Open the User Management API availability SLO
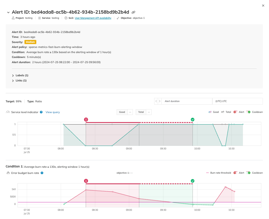The width and height of the screenshot is (269, 219). (x=93, y=18)
